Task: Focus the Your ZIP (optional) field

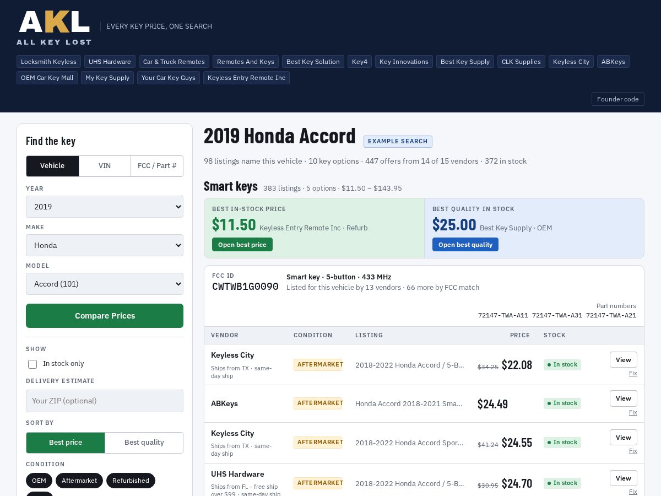Action: 105,401
